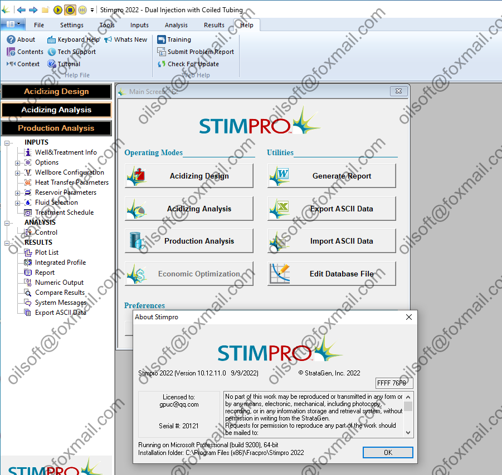Open Whats New
The width and height of the screenshot is (502, 475).
(126, 39)
